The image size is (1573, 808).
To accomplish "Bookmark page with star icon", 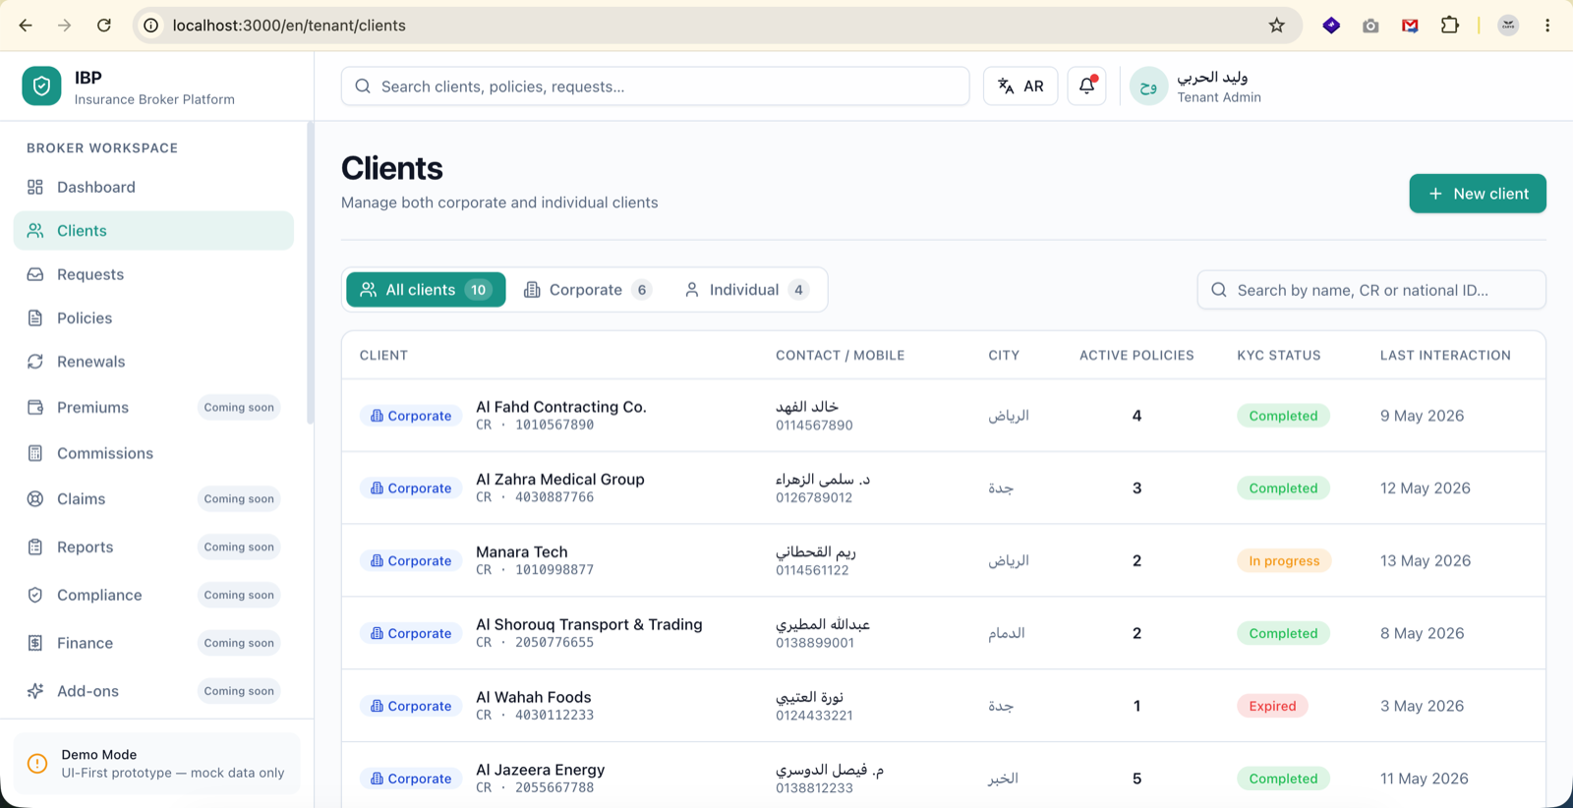I will click(1276, 26).
